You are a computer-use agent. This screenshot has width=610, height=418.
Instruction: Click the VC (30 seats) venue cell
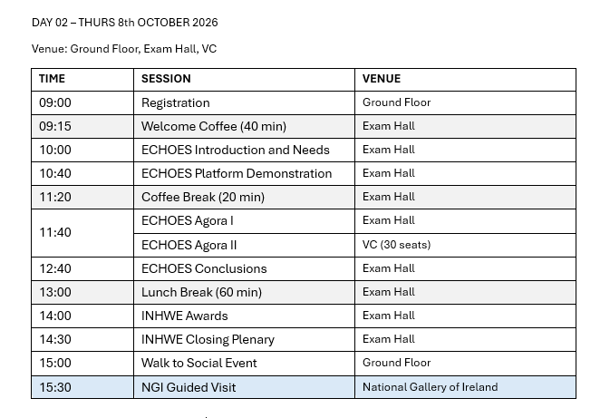(396, 245)
